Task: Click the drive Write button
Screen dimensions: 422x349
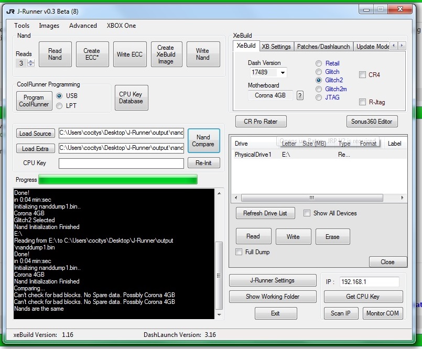Action: (x=294, y=236)
